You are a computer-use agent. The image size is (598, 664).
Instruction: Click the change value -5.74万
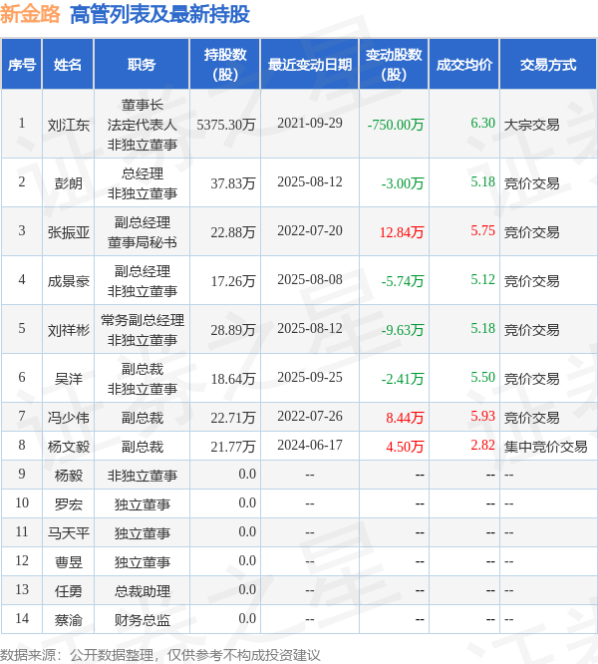(403, 281)
